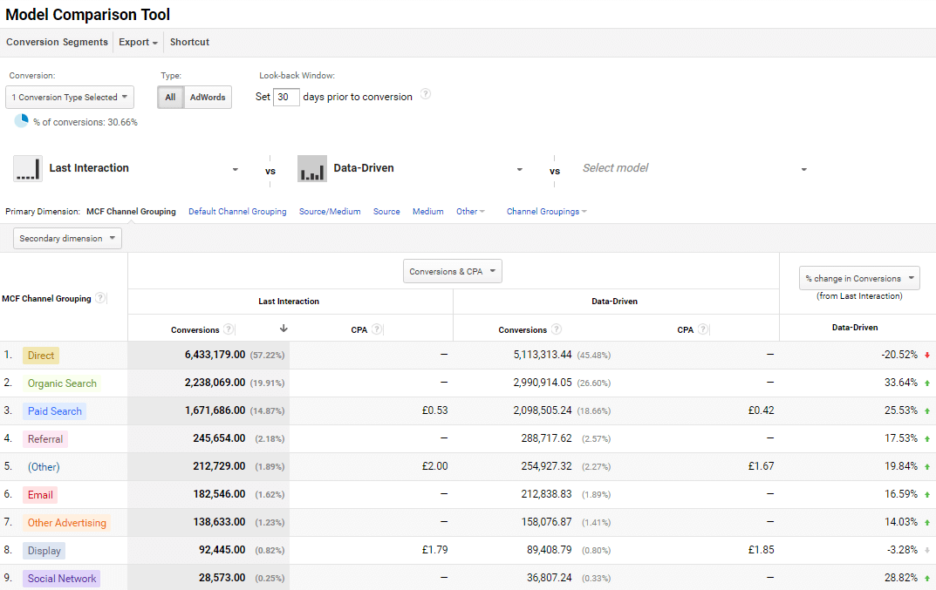
Task: Click the 6,433,179.00 conversions value
Action: click(215, 355)
